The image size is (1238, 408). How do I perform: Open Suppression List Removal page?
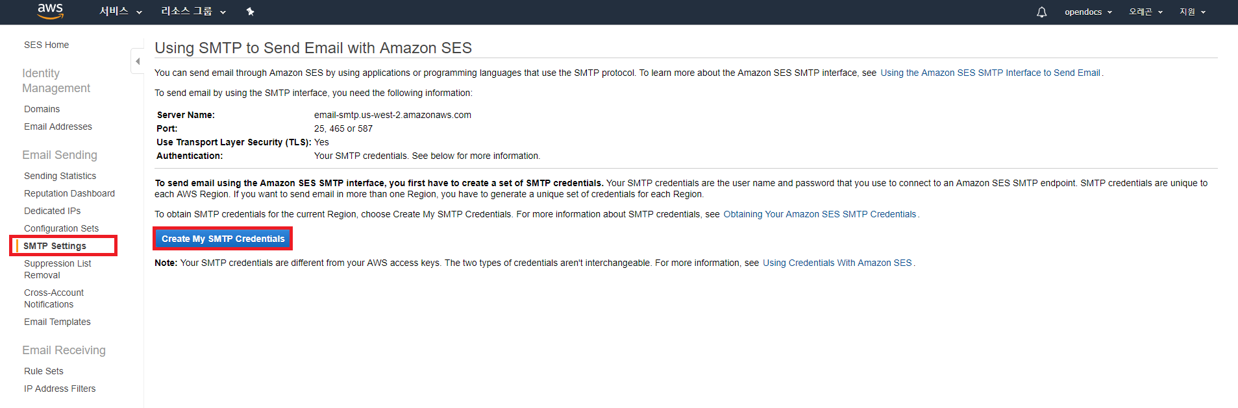coord(57,269)
